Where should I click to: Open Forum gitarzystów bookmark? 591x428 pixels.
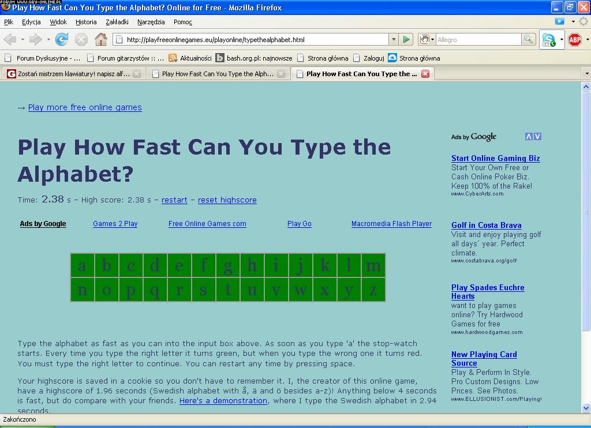pyautogui.click(x=125, y=58)
